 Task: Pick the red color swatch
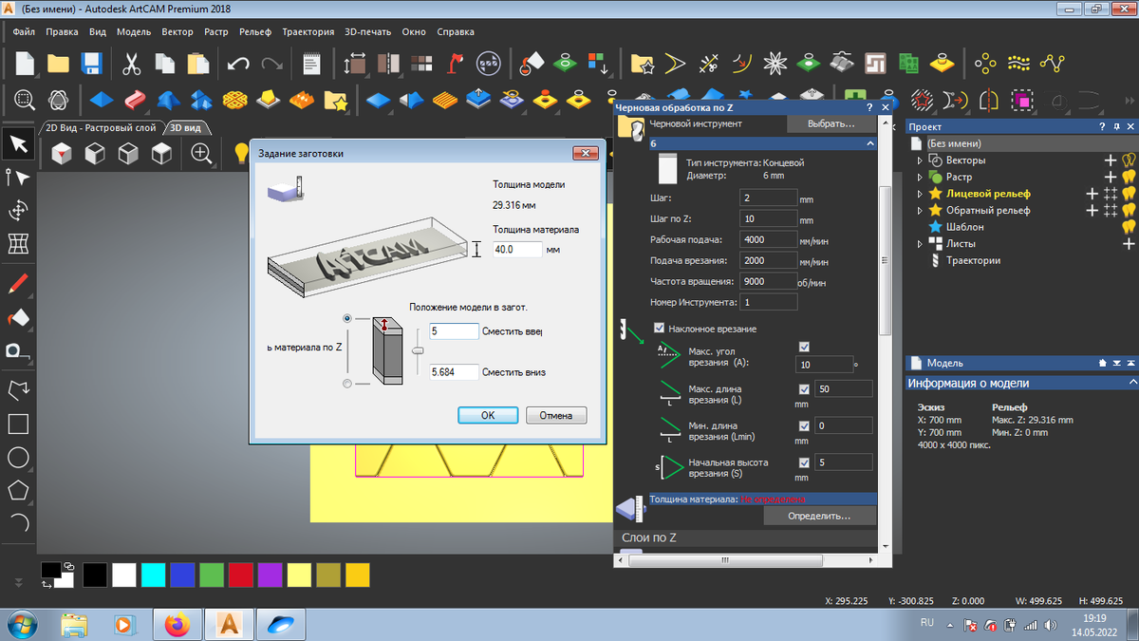(x=241, y=575)
